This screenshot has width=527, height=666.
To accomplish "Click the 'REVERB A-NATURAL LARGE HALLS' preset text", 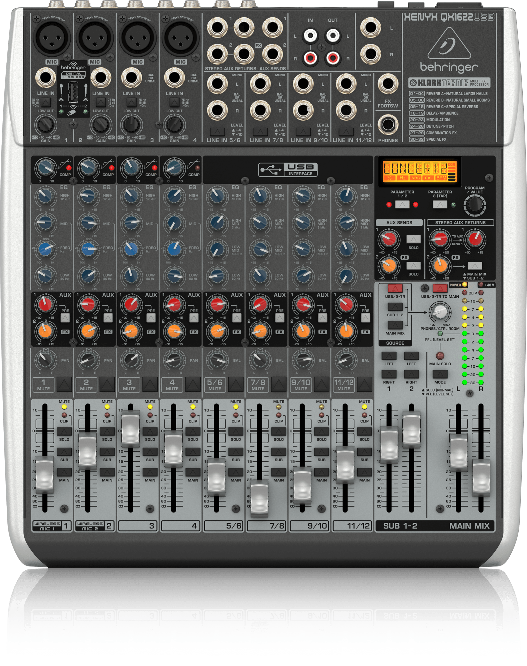I will (457, 94).
